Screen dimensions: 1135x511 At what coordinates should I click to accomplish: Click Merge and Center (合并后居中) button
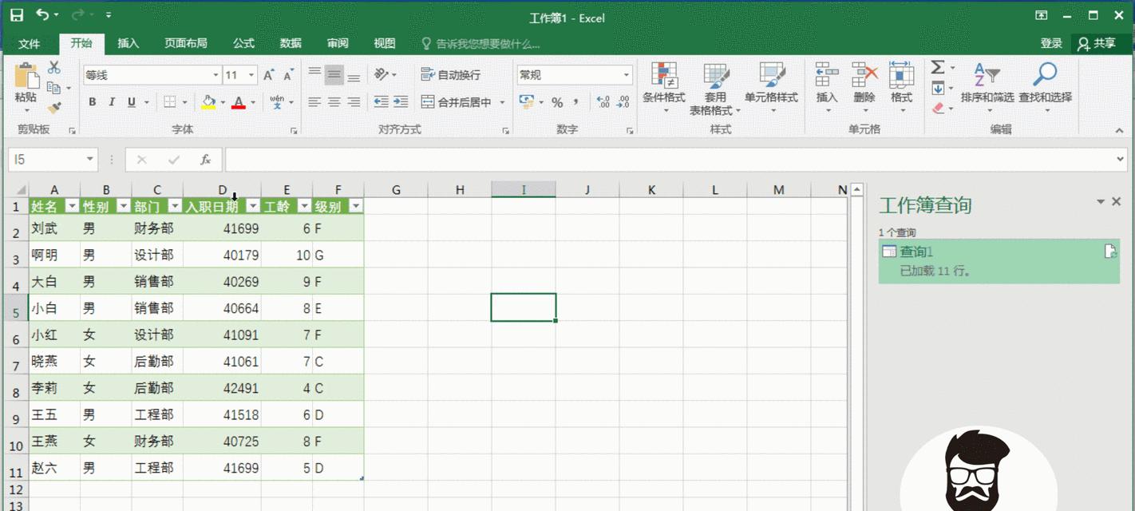(457, 102)
